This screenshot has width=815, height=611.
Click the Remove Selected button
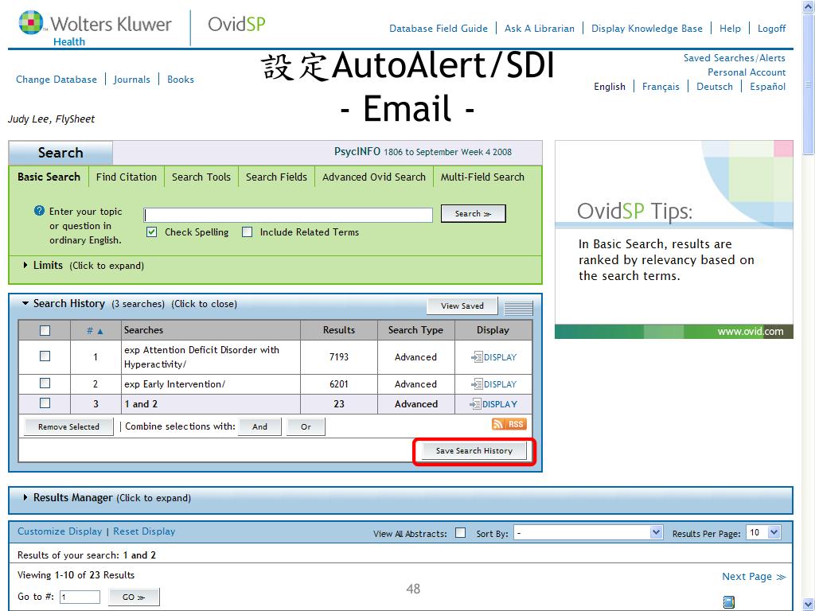click(x=68, y=426)
